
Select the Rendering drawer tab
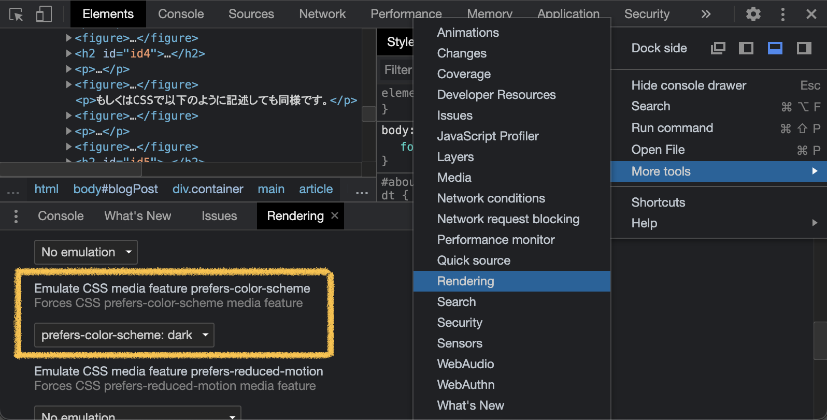click(x=295, y=216)
